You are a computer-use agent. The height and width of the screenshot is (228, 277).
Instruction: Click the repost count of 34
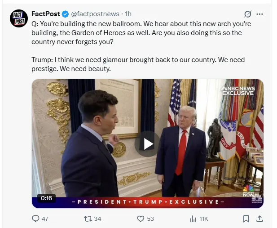(x=97, y=219)
